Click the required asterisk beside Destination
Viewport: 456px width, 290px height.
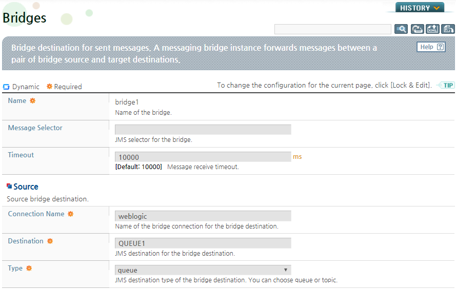coord(50,241)
